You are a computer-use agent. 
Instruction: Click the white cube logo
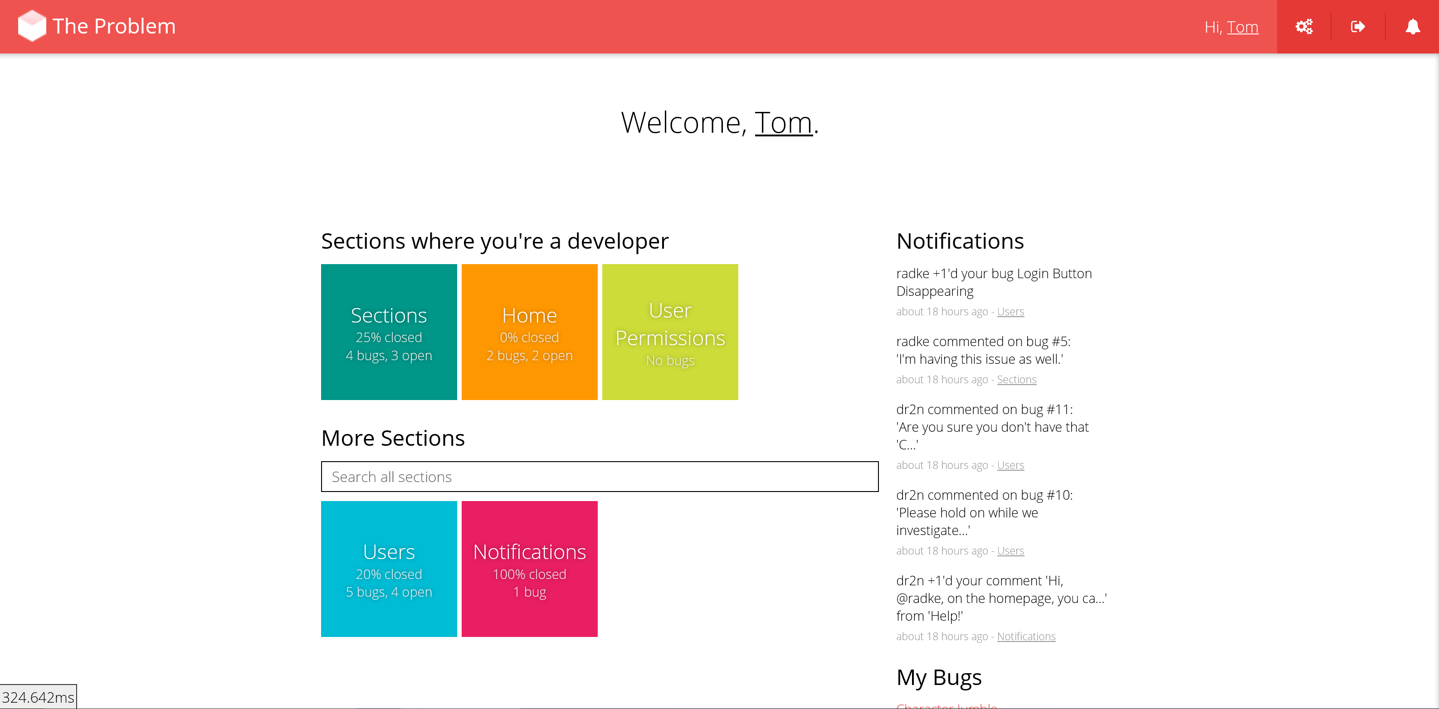pos(32,26)
